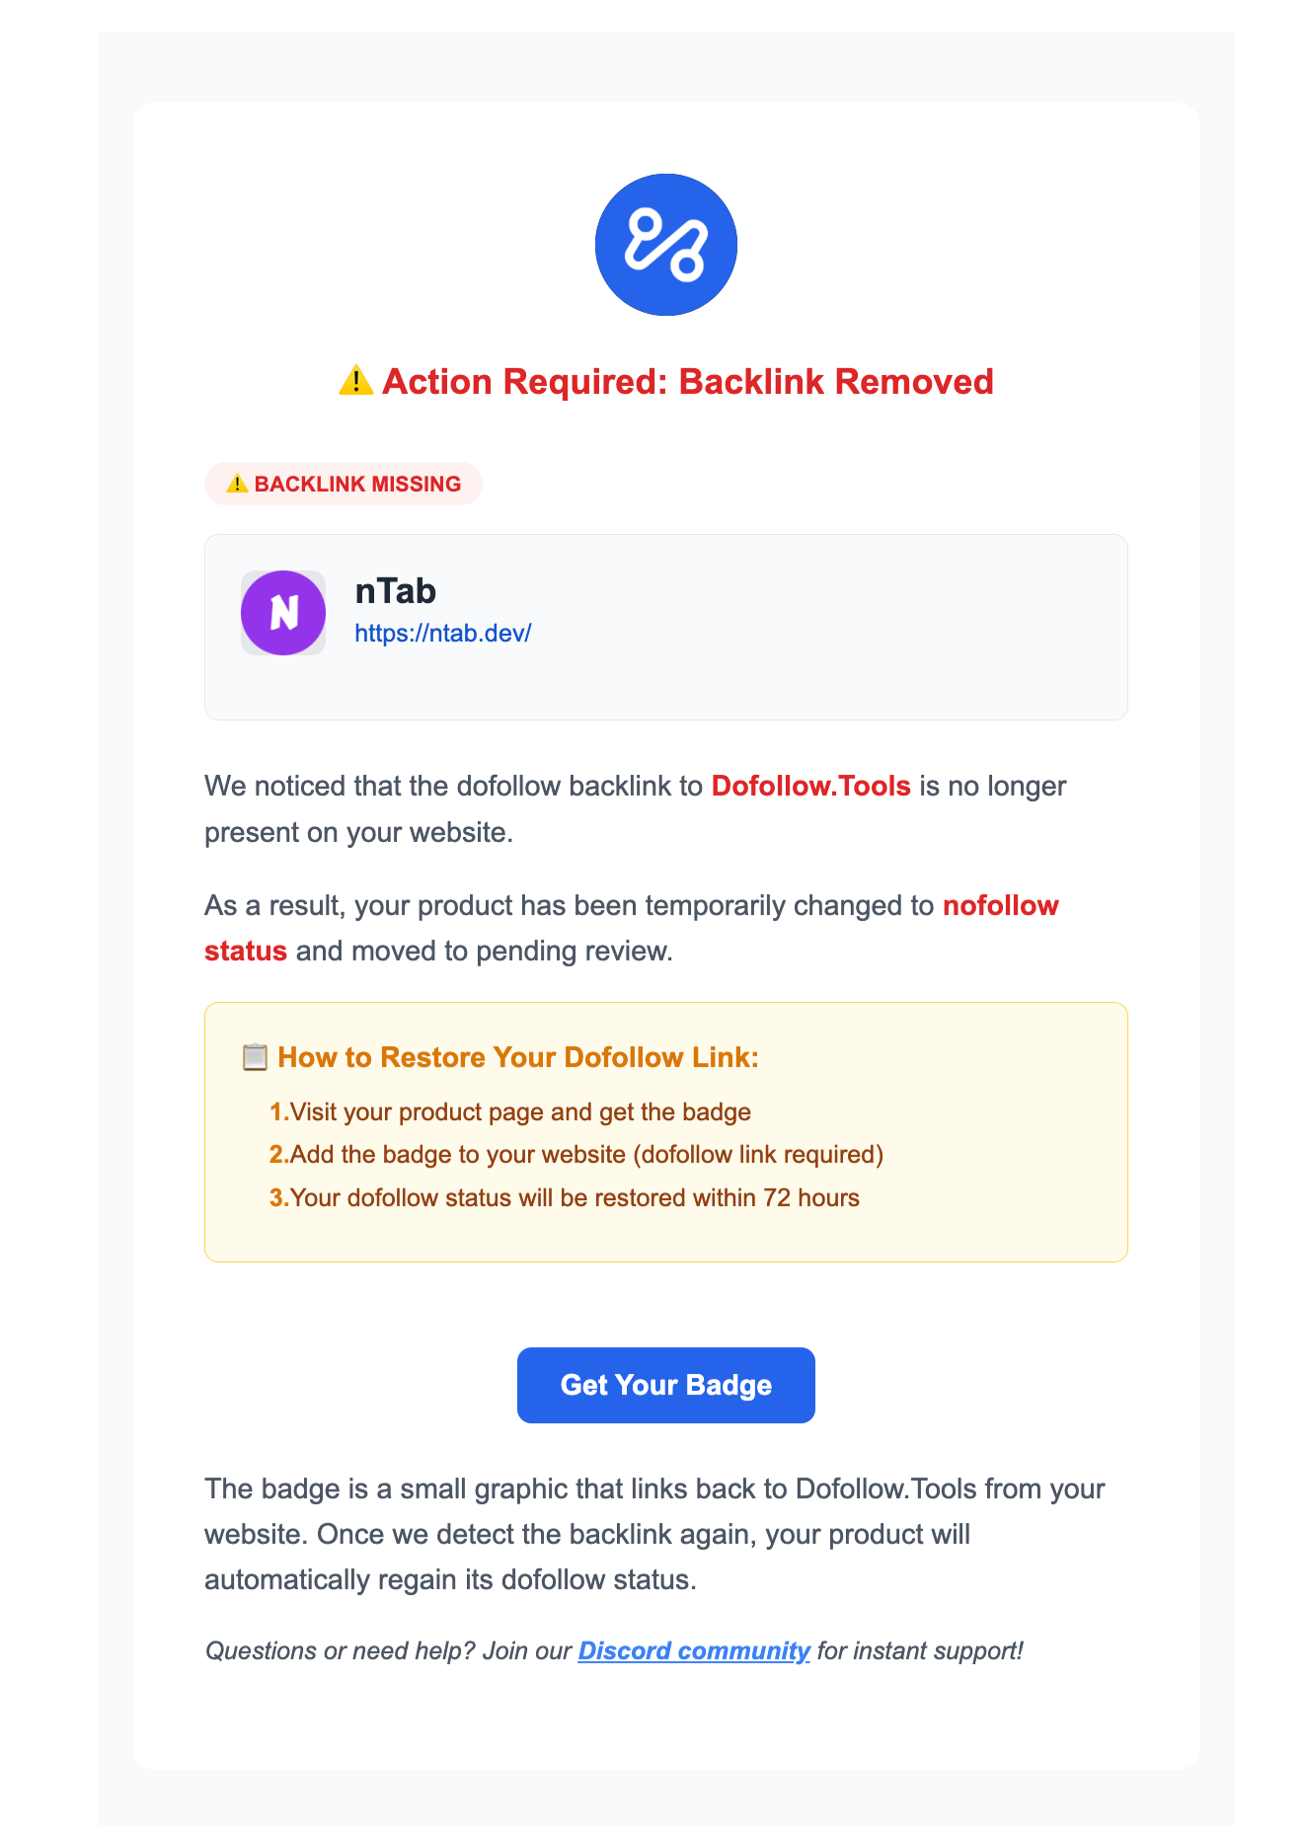The image size is (1304, 1826).
Task: Click the nTab product name
Action: pyautogui.click(x=395, y=590)
